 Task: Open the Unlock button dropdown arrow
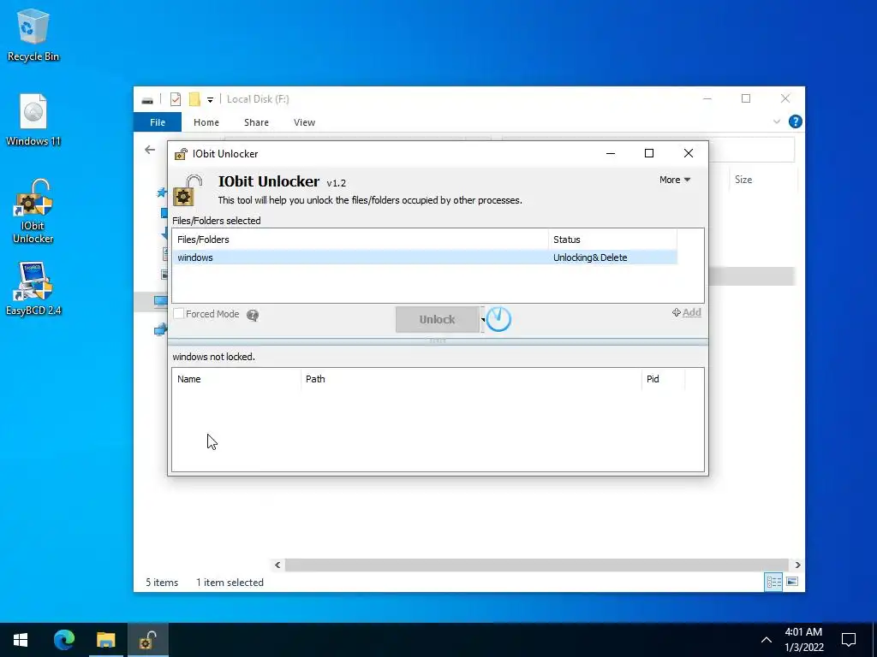(483, 320)
